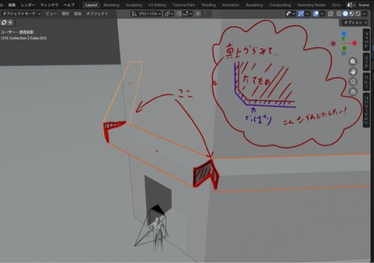Open the gizmo settings dropdown arrow
The image size is (374, 263).
[x=307, y=14]
